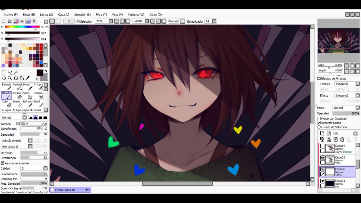Open the Editar menu
Screen dimensions: 361x203
[29, 15]
